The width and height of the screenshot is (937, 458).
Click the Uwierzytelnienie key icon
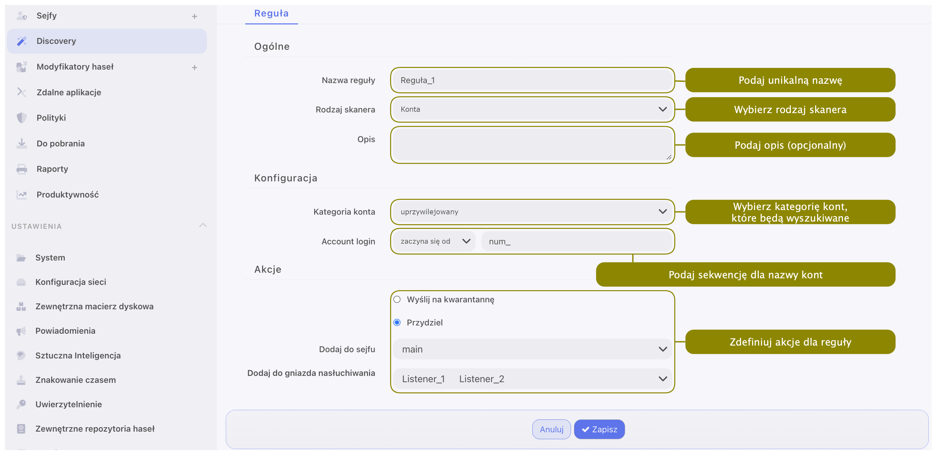click(x=21, y=404)
